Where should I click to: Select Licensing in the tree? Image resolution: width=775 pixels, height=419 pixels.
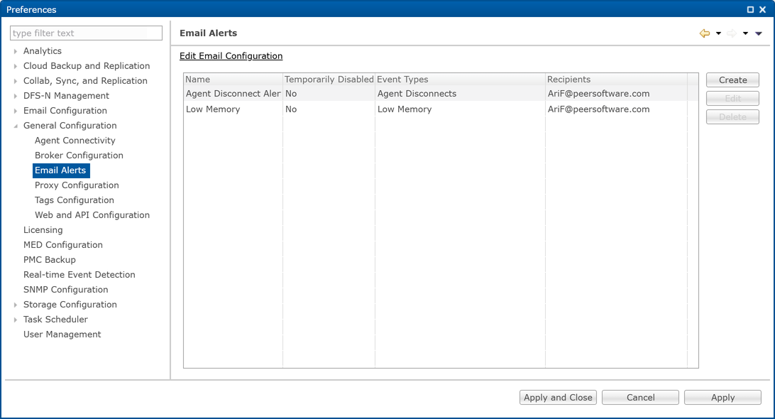pos(43,229)
